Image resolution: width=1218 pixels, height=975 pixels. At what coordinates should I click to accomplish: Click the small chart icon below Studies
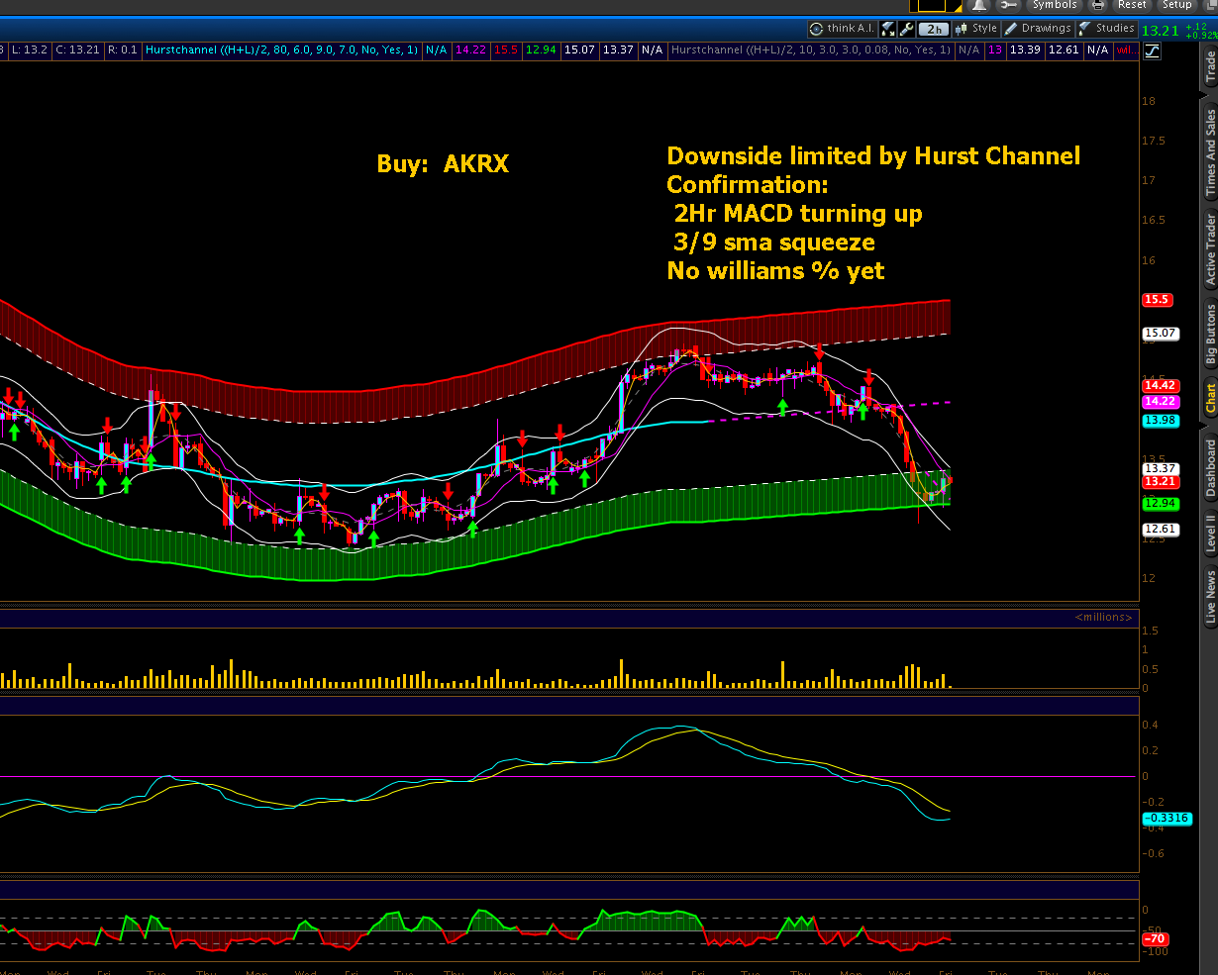(1152, 50)
